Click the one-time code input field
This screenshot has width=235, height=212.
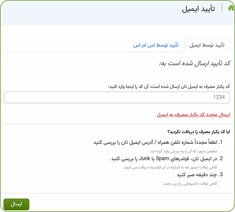point(117,97)
